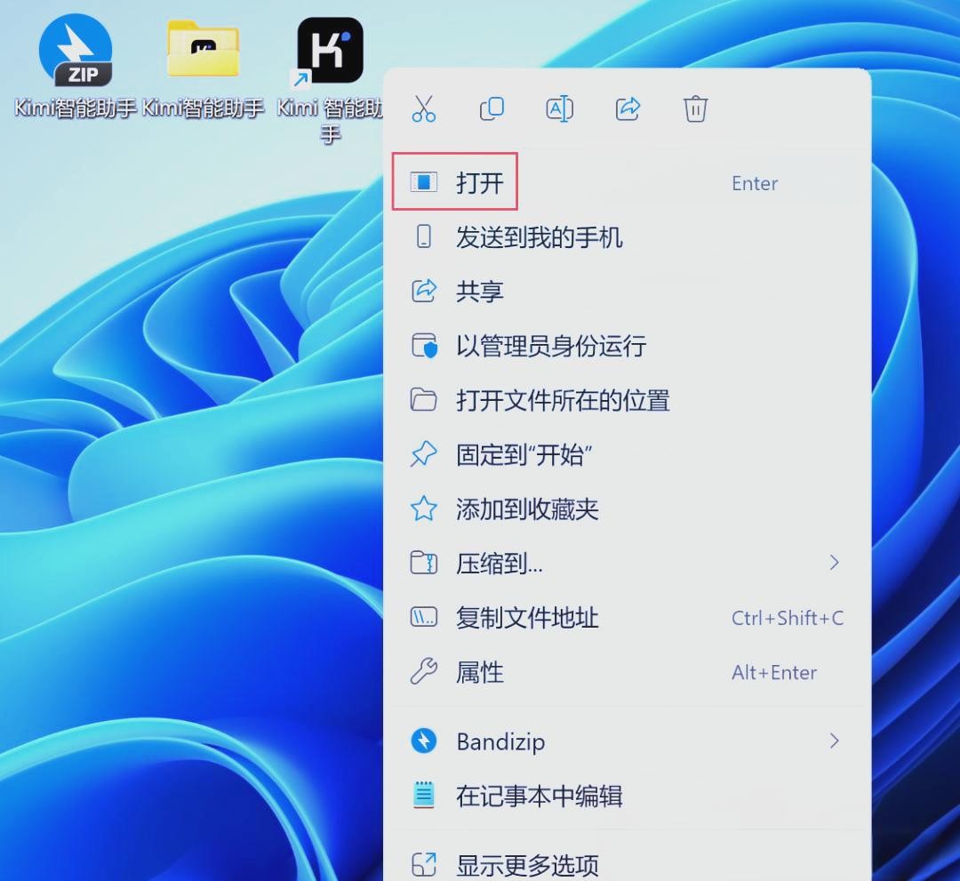Copy the file using the copy icon
This screenshot has height=881, width=960.
tap(492, 108)
